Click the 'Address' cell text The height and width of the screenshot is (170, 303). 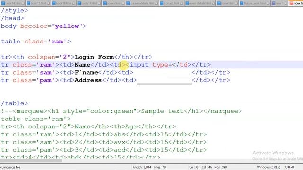coord(89,80)
